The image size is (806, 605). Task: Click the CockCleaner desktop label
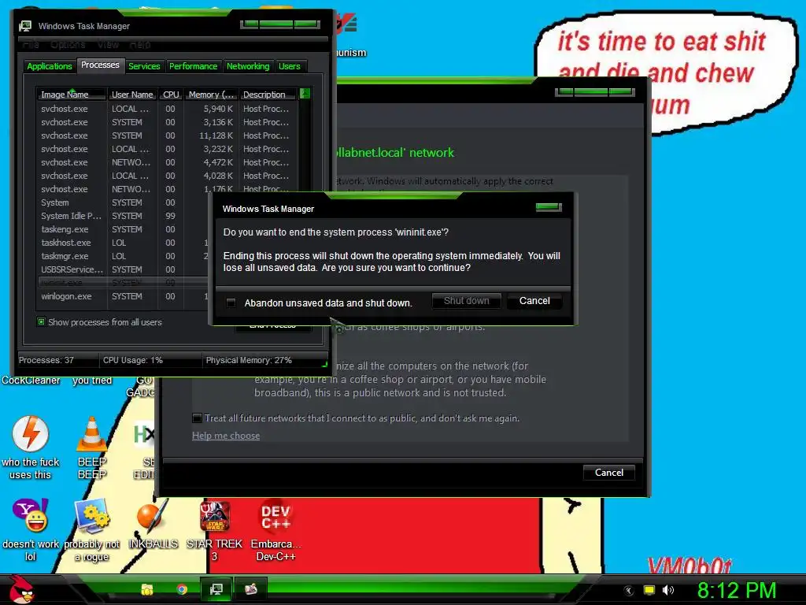tap(31, 380)
